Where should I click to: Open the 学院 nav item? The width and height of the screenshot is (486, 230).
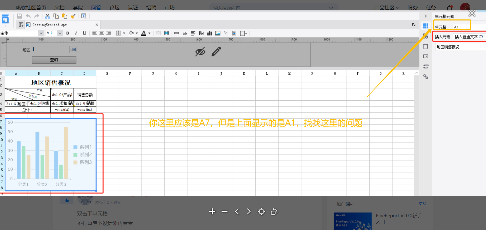78,8
